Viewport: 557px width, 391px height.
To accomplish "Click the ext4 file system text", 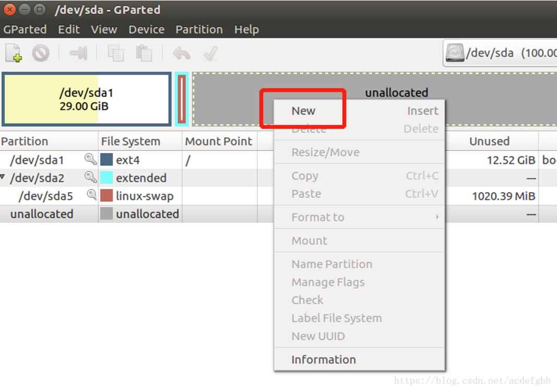I will click(127, 160).
